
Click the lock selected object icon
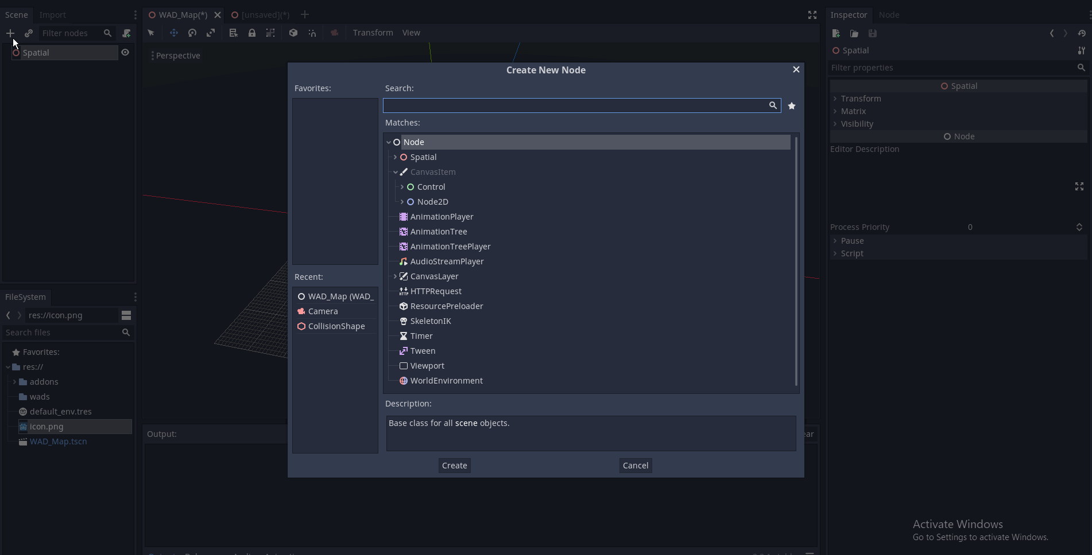[x=252, y=33]
